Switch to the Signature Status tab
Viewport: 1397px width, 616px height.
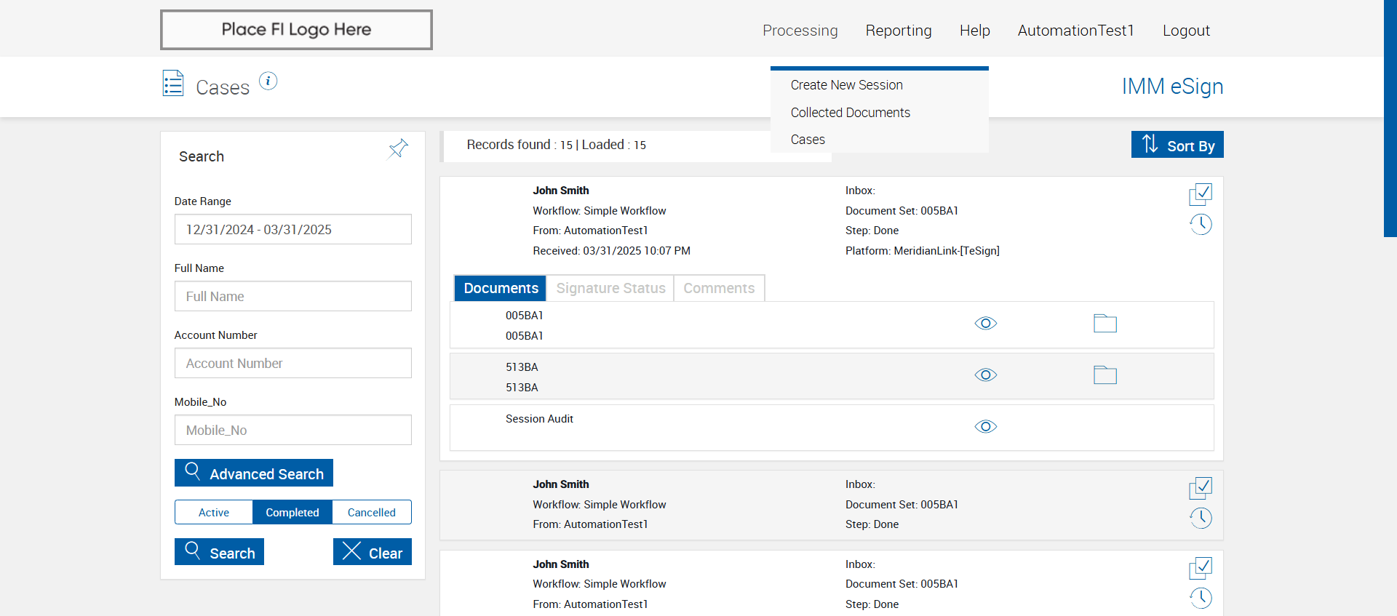[610, 289]
